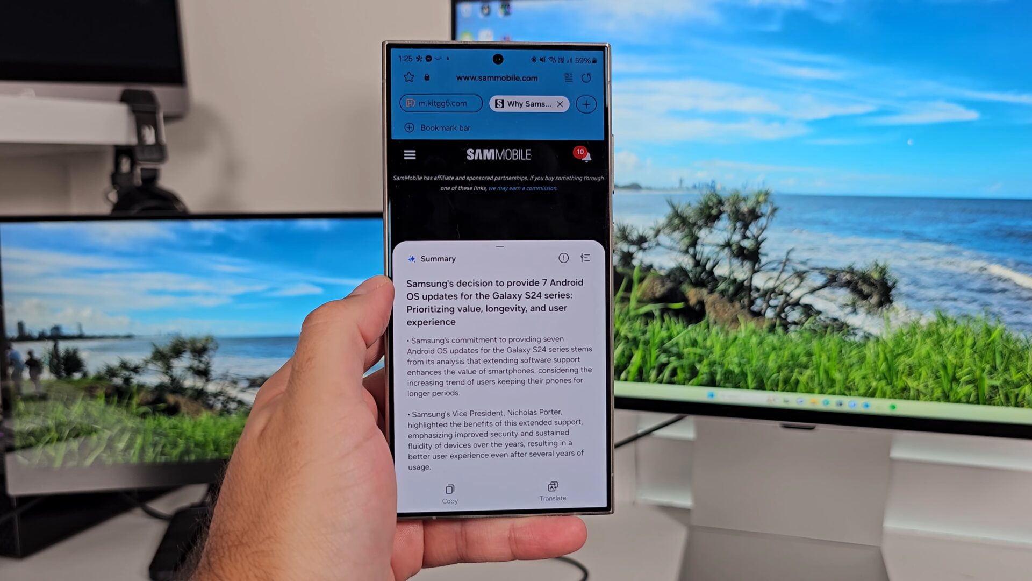
Task: Click the Summary settings/filter icon
Action: tap(585, 258)
